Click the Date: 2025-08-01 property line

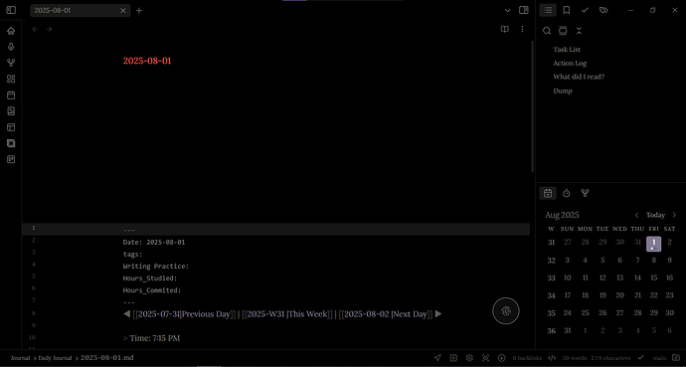[154, 242]
